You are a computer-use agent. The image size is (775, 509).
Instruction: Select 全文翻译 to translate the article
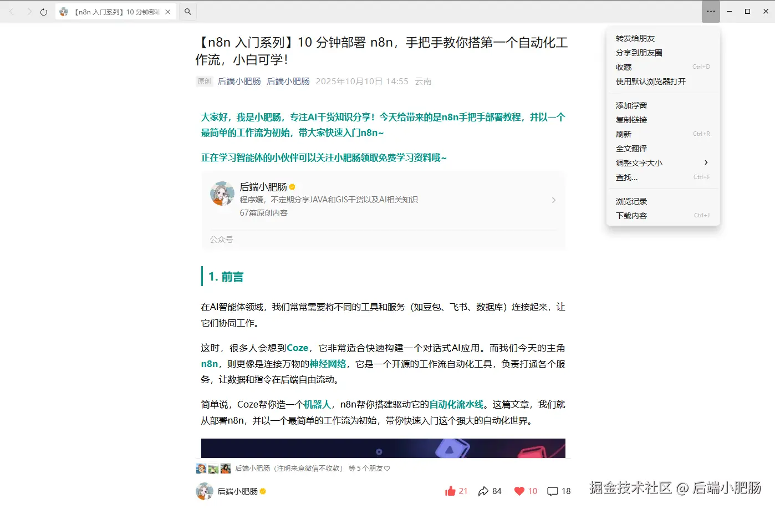(x=663, y=149)
